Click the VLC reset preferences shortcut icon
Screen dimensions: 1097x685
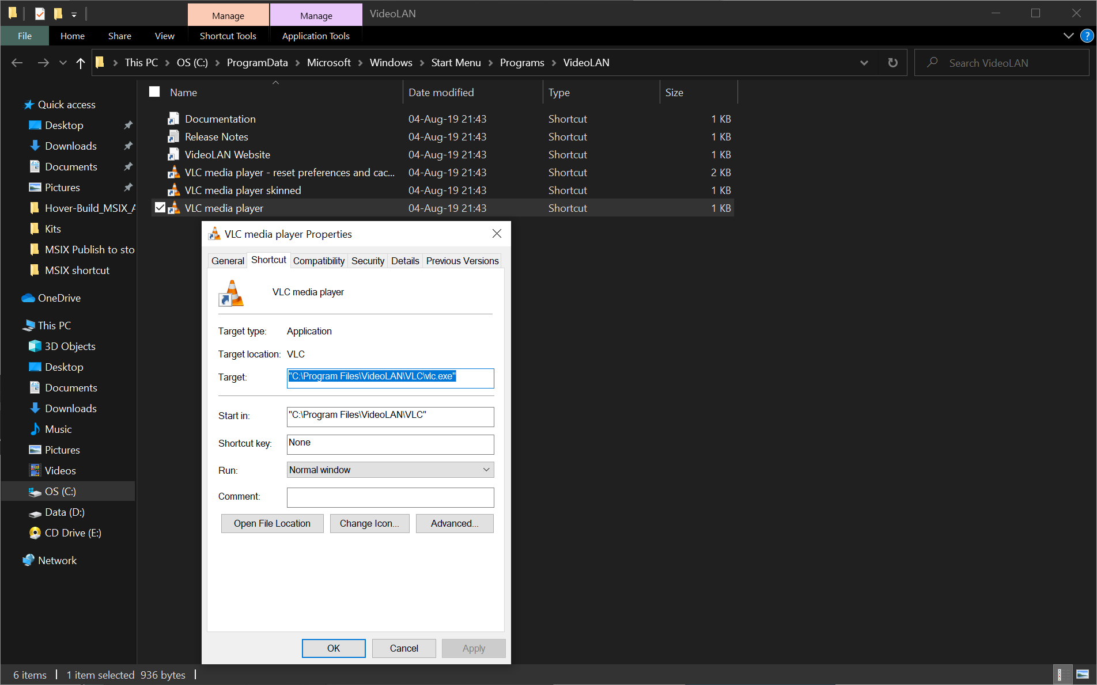click(x=173, y=173)
